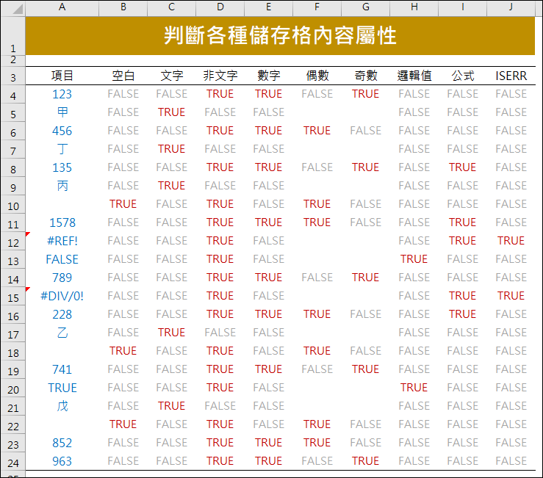This screenshot has height=478, width=543.
Task: Click TRUE in 邏輯值 column, row 20
Action: pyautogui.click(x=414, y=387)
